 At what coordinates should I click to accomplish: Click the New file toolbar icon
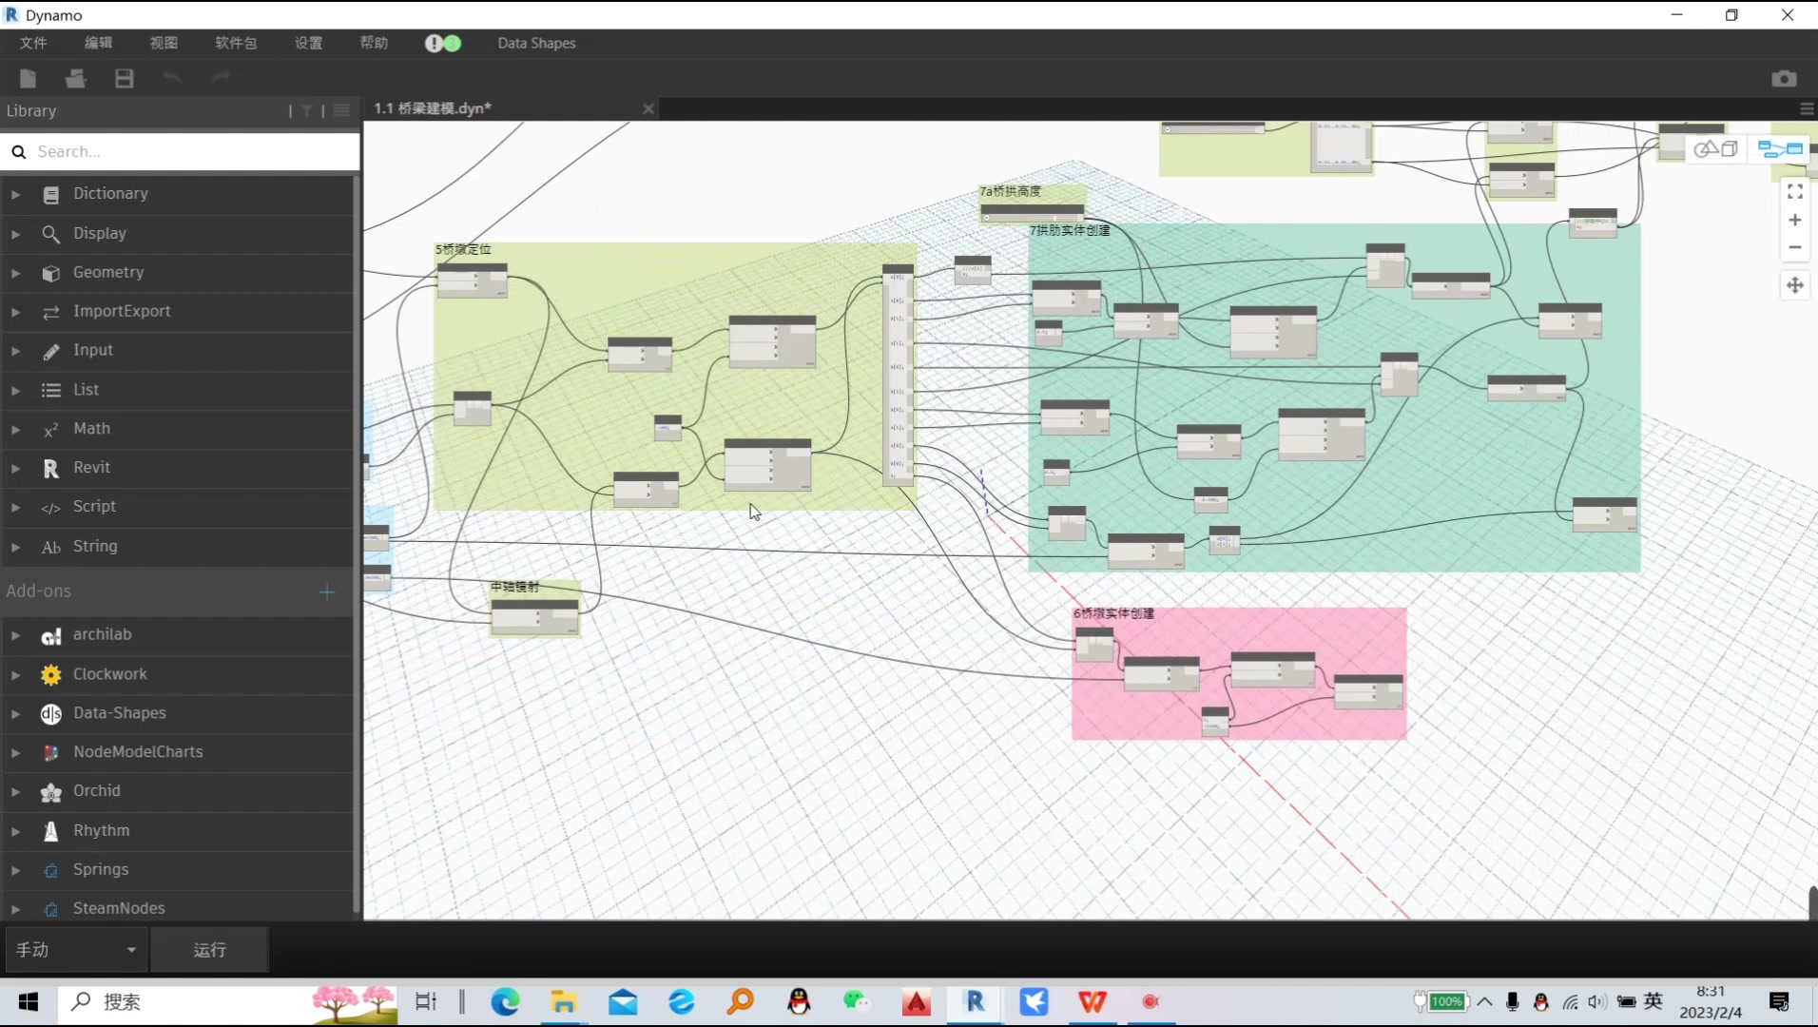pyautogui.click(x=28, y=79)
